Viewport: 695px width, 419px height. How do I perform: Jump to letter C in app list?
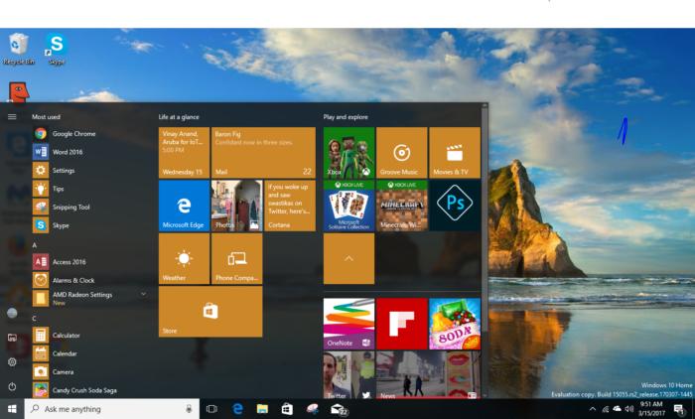pos(34,319)
